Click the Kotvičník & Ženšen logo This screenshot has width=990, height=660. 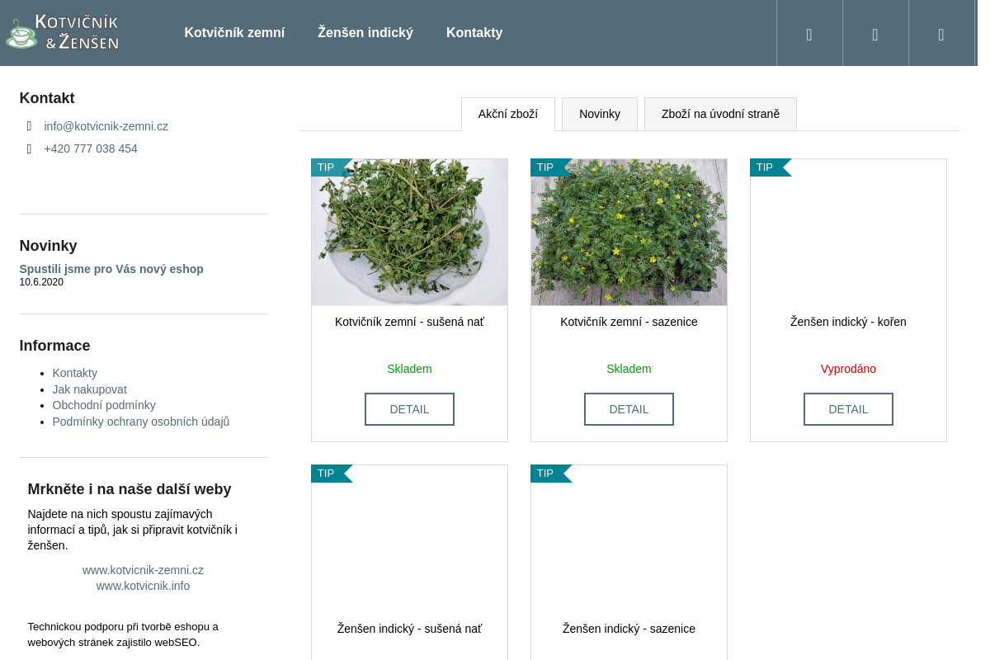point(62,32)
